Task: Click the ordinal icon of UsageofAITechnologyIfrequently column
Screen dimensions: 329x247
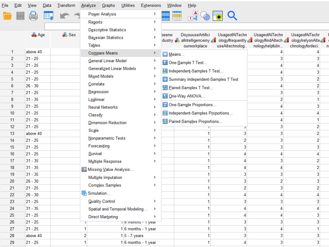Action: tap(214, 40)
